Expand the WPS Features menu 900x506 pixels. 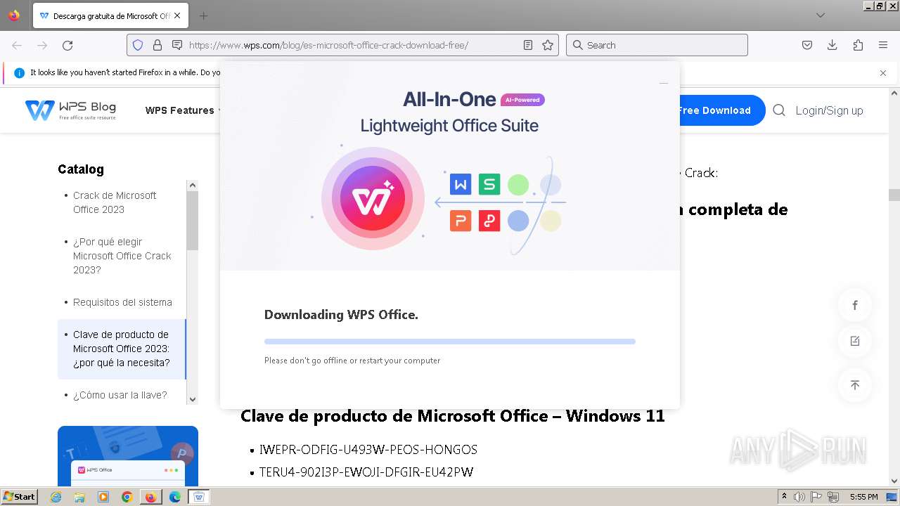pyautogui.click(x=183, y=110)
